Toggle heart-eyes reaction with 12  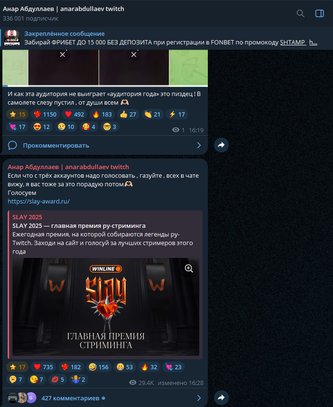point(42,127)
